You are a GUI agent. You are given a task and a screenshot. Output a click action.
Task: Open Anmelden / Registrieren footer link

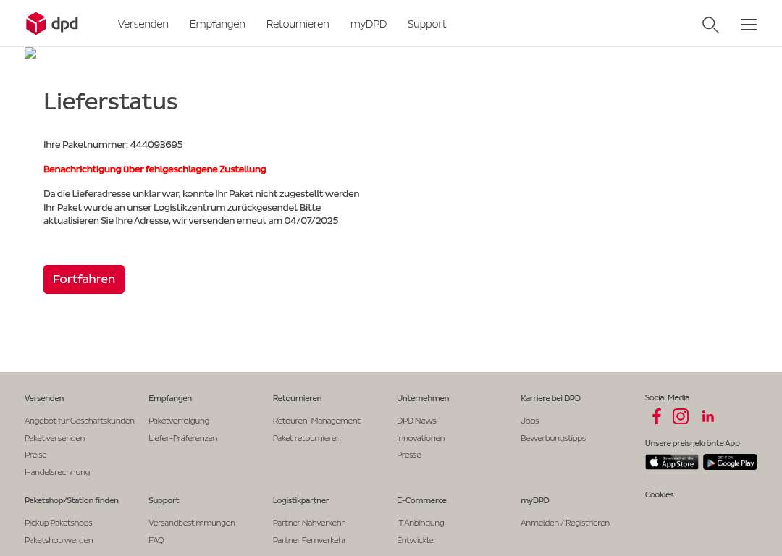pos(565,523)
